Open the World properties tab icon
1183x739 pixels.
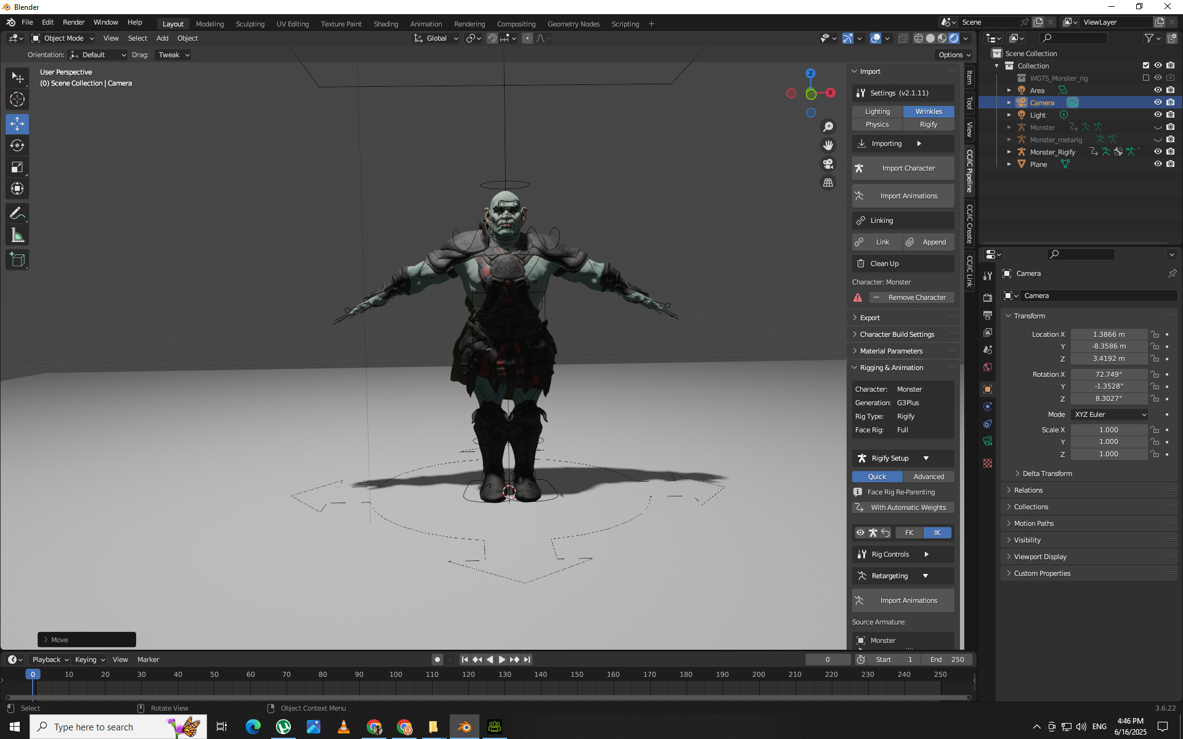[x=988, y=367]
